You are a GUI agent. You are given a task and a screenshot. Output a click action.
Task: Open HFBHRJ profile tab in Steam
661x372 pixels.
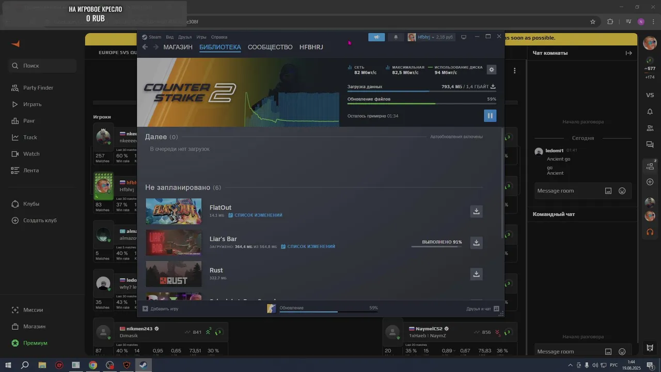311,47
